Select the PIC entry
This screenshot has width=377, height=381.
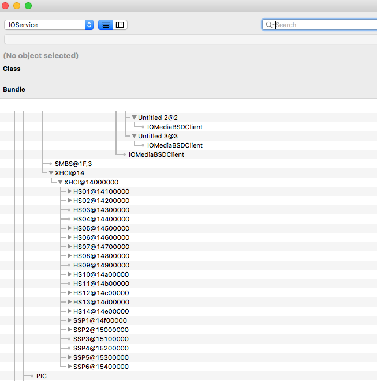(x=42, y=376)
